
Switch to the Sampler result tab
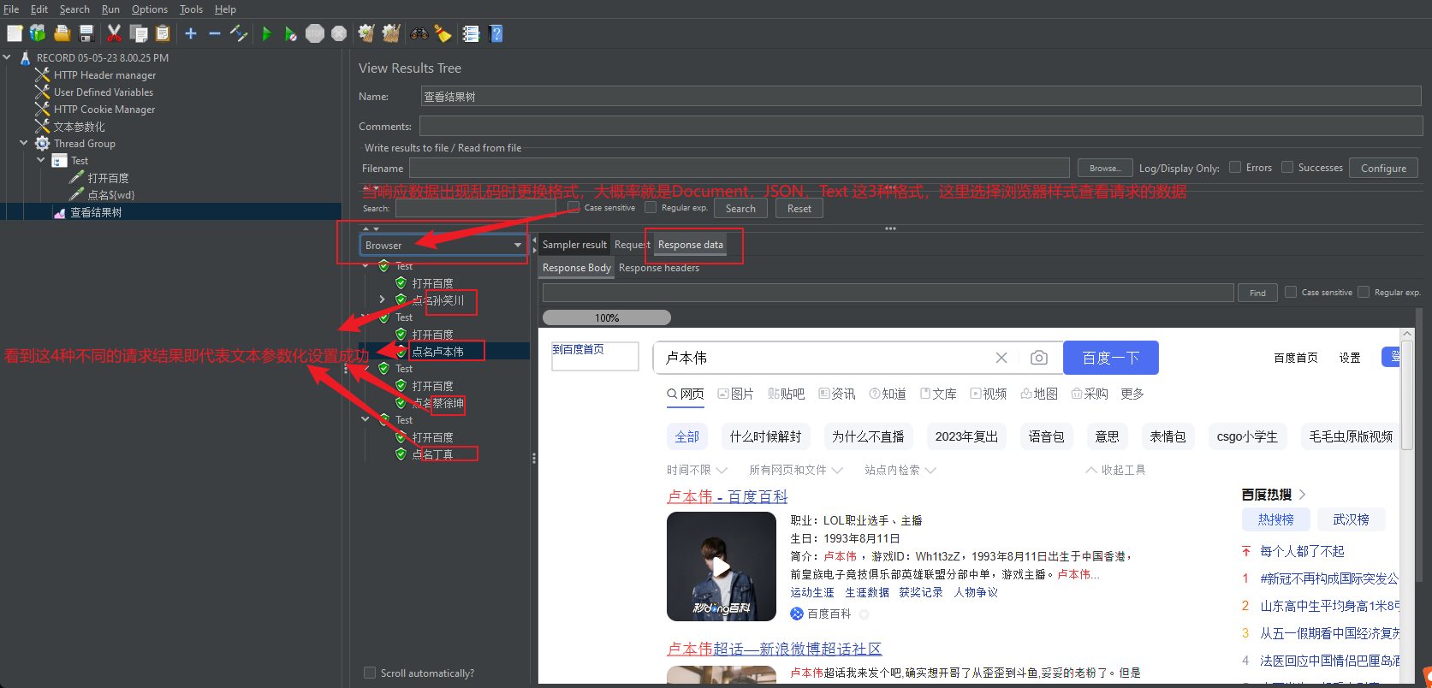click(574, 245)
